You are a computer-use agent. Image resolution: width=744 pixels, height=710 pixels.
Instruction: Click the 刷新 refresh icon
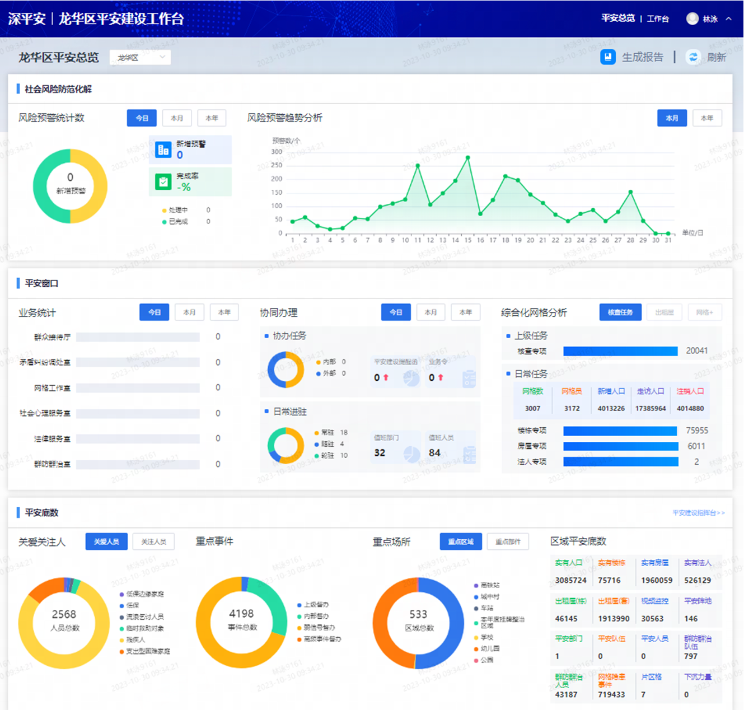click(x=693, y=57)
